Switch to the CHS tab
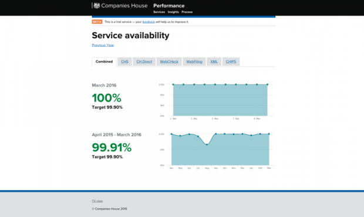 (124, 62)
